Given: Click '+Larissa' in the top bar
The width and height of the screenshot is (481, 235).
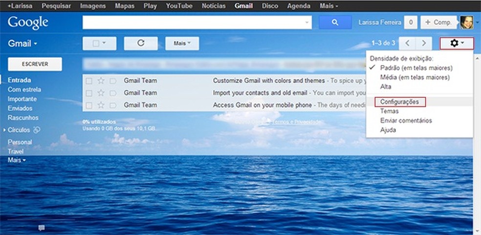Looking at the screenshot, I should pyautogui.click(x=20, y=6).
